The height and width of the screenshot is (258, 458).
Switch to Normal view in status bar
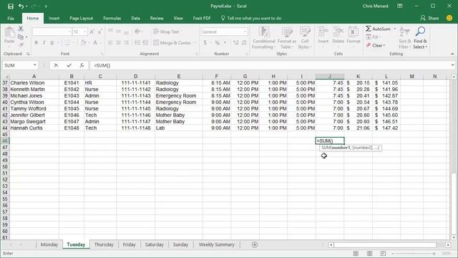pyautogui.click(x=356, y=253)
